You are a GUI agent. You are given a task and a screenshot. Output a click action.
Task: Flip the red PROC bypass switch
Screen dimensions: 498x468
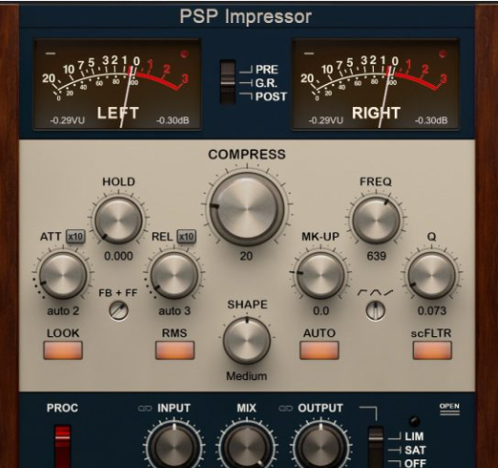click(62, 446)
